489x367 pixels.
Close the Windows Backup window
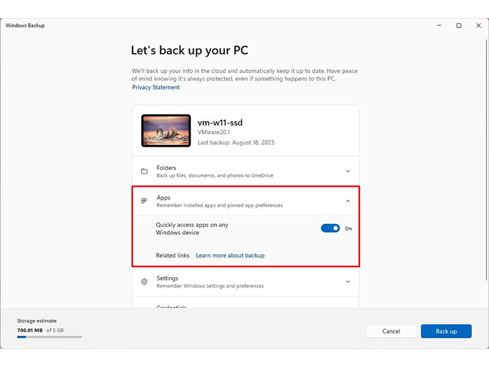(479, 26)
